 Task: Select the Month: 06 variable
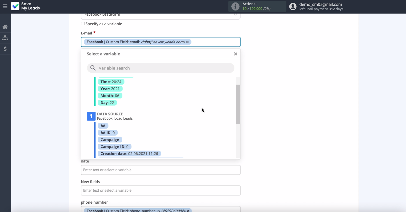pyautogui.click(x=110, y=96)
